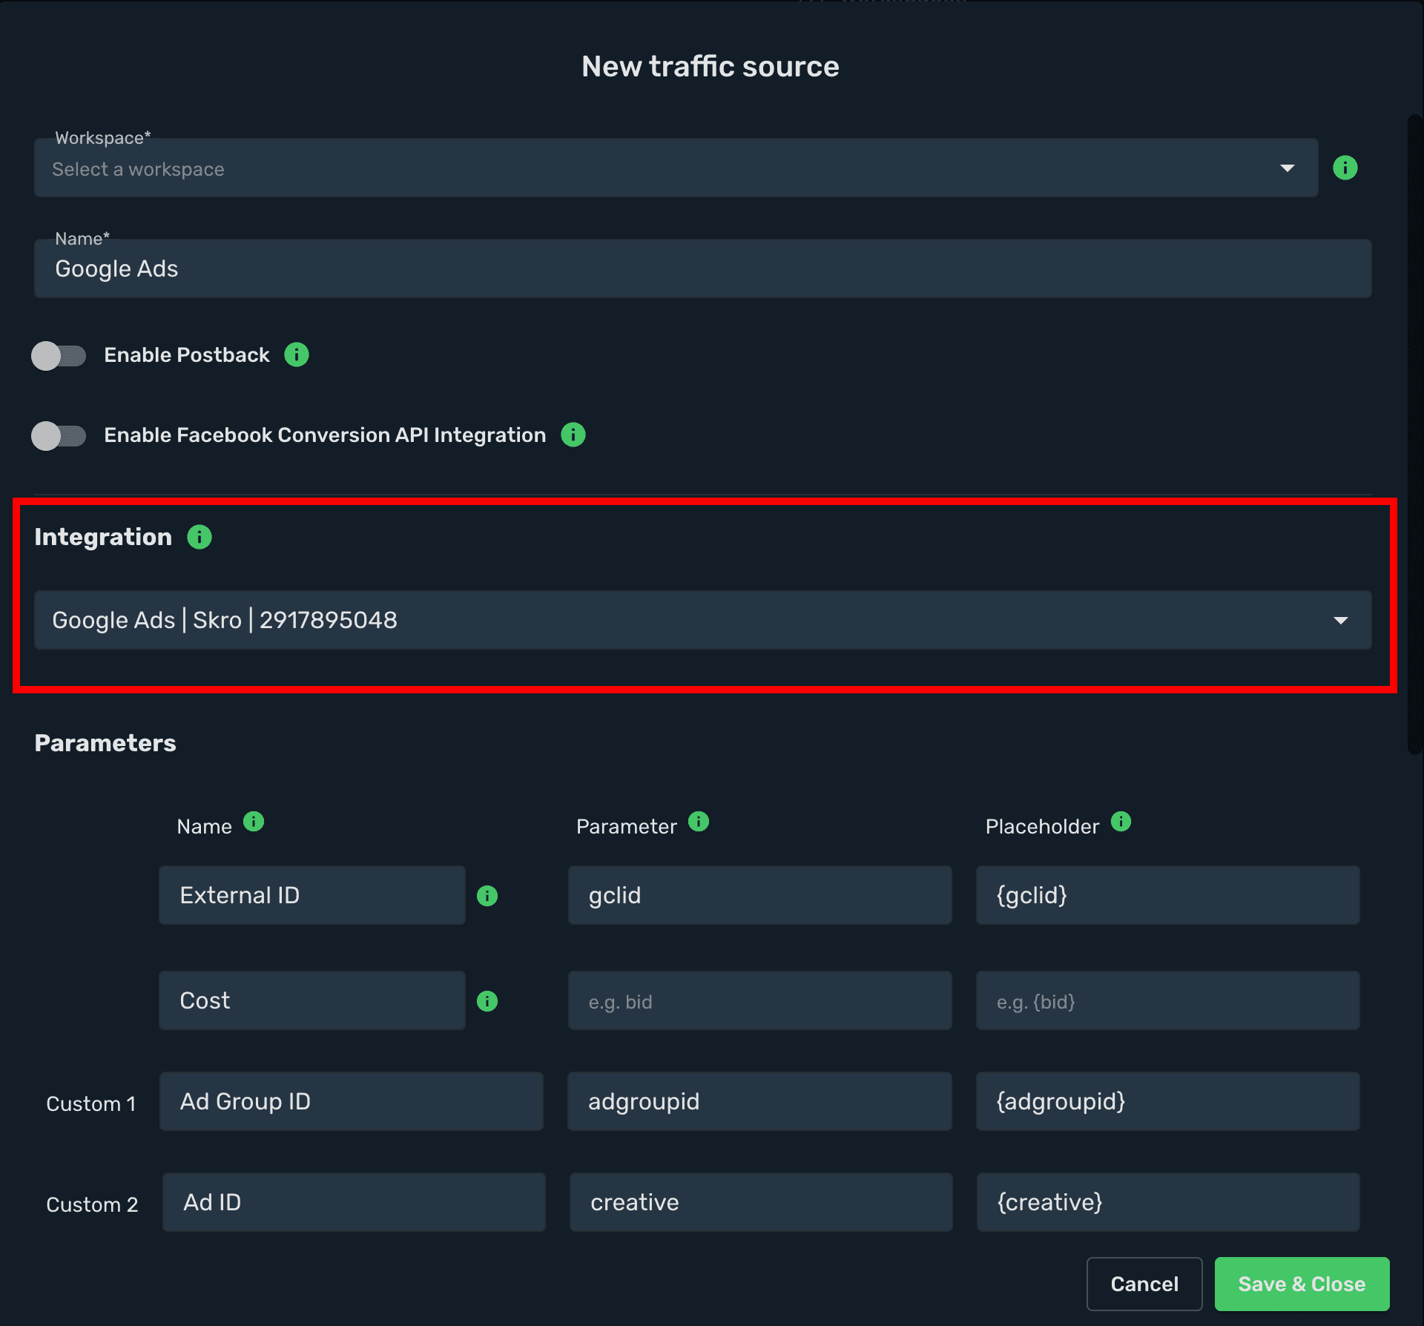Click the {creative} placeholder field

click(1168, 1202)
